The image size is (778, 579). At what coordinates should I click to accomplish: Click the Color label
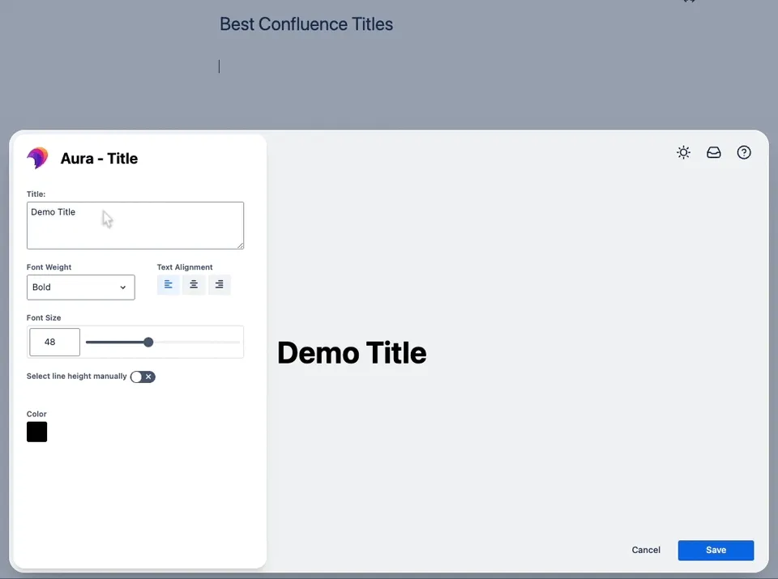click(36, 414)
